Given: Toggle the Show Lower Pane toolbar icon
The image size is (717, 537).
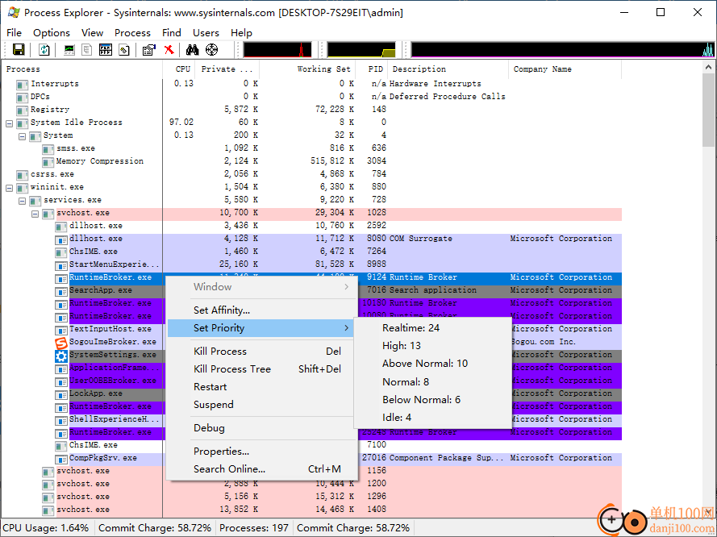Looking at the screenshot, I should coord(106,49).
